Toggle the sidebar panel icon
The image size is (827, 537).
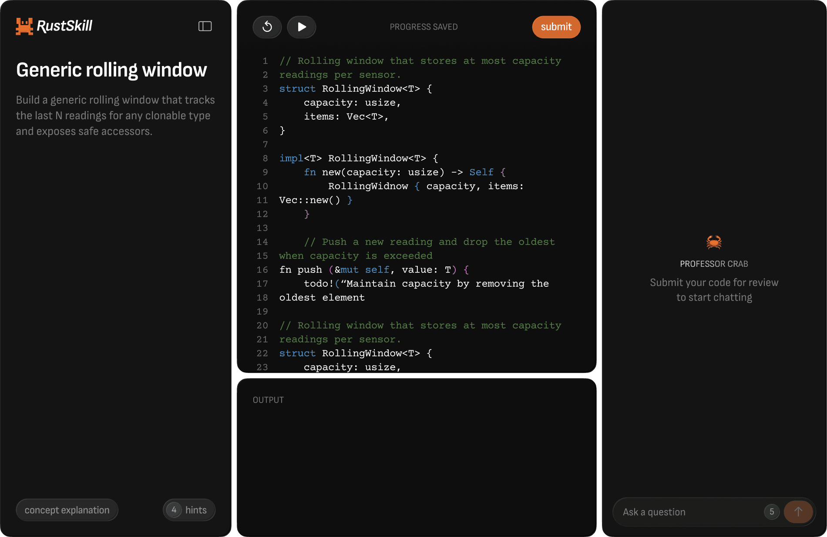click(205, 27)
